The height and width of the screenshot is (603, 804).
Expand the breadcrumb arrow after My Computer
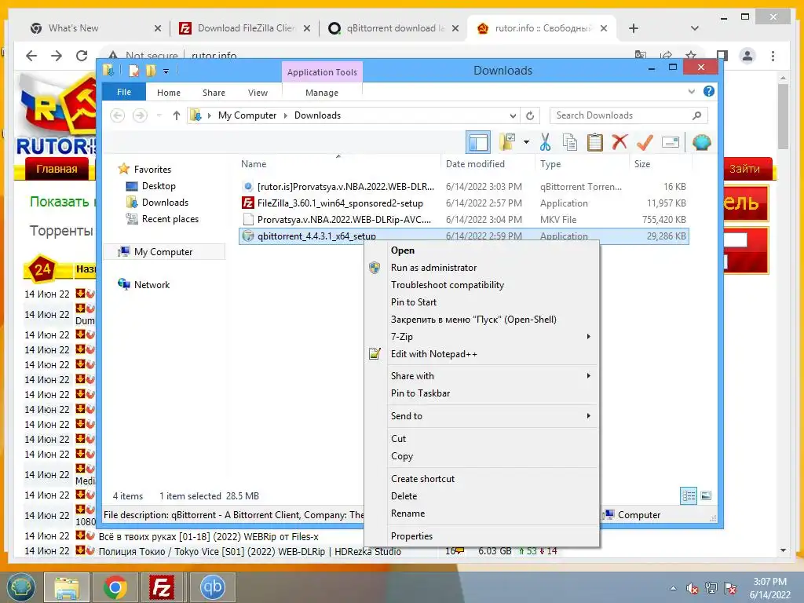pyautogui.click(x=286, y=116)
